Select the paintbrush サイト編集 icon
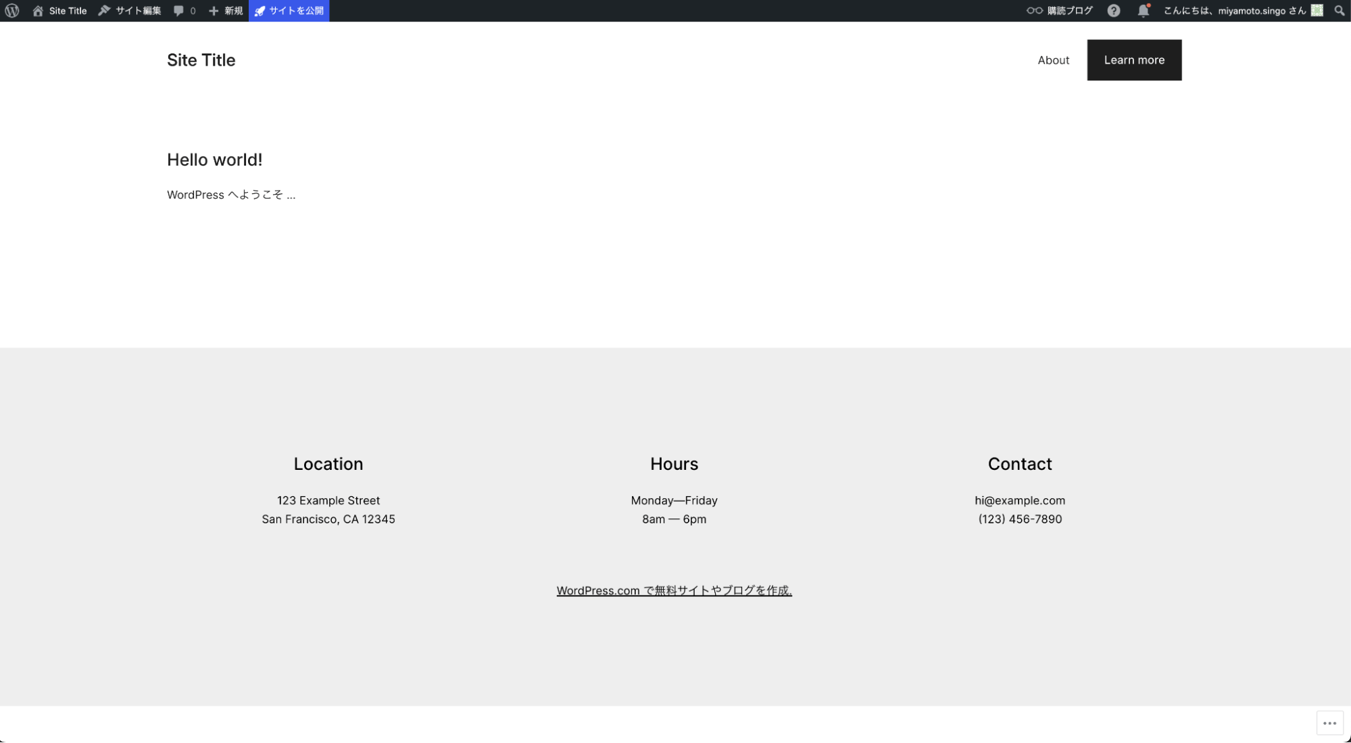The width and height of the screenshot is (1351, 743). pos(103,10)
